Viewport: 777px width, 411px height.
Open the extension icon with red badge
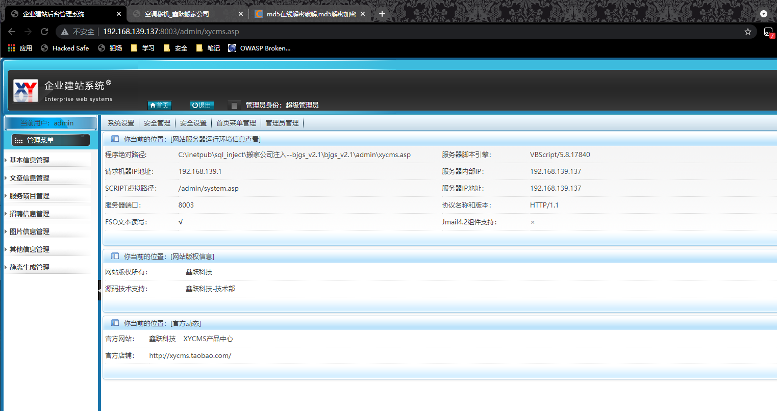point(769,32)
